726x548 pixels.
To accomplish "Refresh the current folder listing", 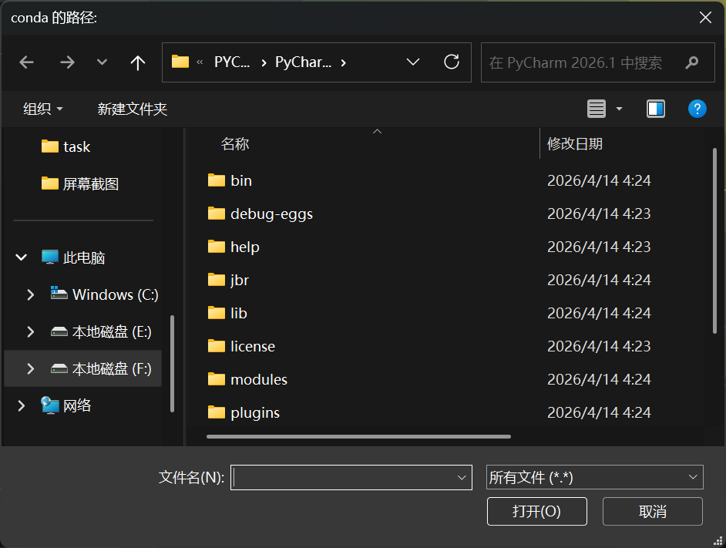I will coord(452,62).
